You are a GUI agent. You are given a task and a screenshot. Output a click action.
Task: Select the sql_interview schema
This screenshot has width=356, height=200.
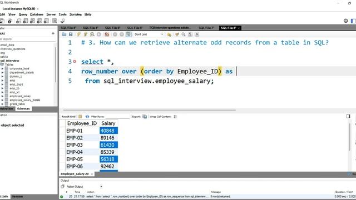point(10,61)
